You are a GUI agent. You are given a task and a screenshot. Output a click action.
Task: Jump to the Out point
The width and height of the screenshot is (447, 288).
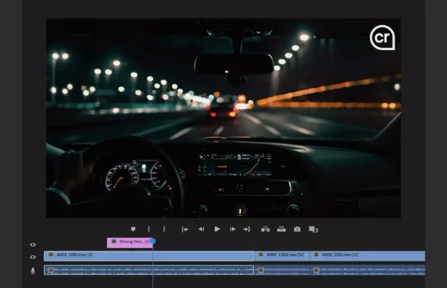coord(247,229)
